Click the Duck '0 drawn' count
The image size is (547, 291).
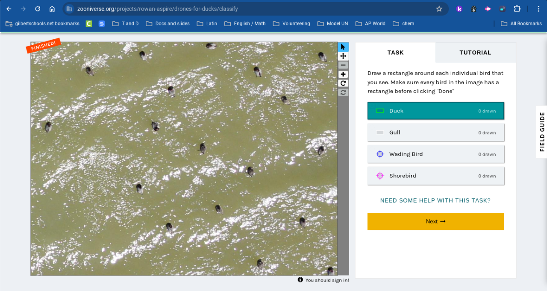487,111
